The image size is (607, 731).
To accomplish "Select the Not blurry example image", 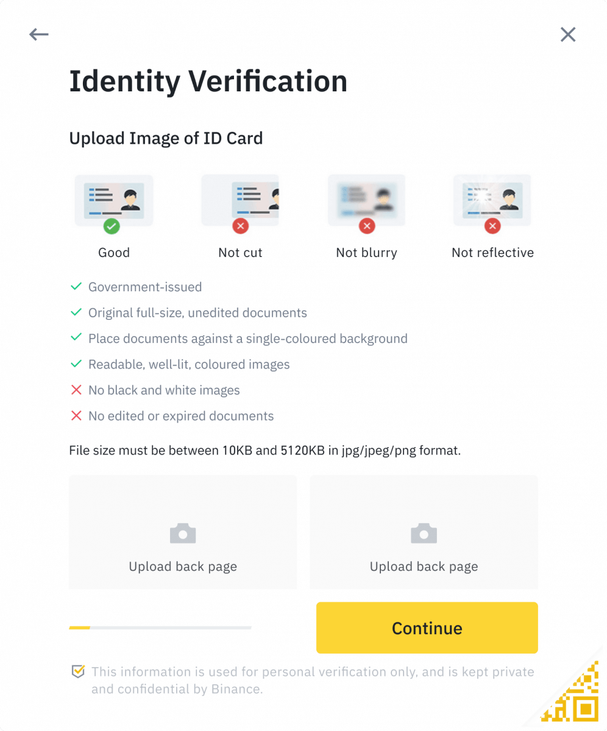I will (x=366, y=200).
